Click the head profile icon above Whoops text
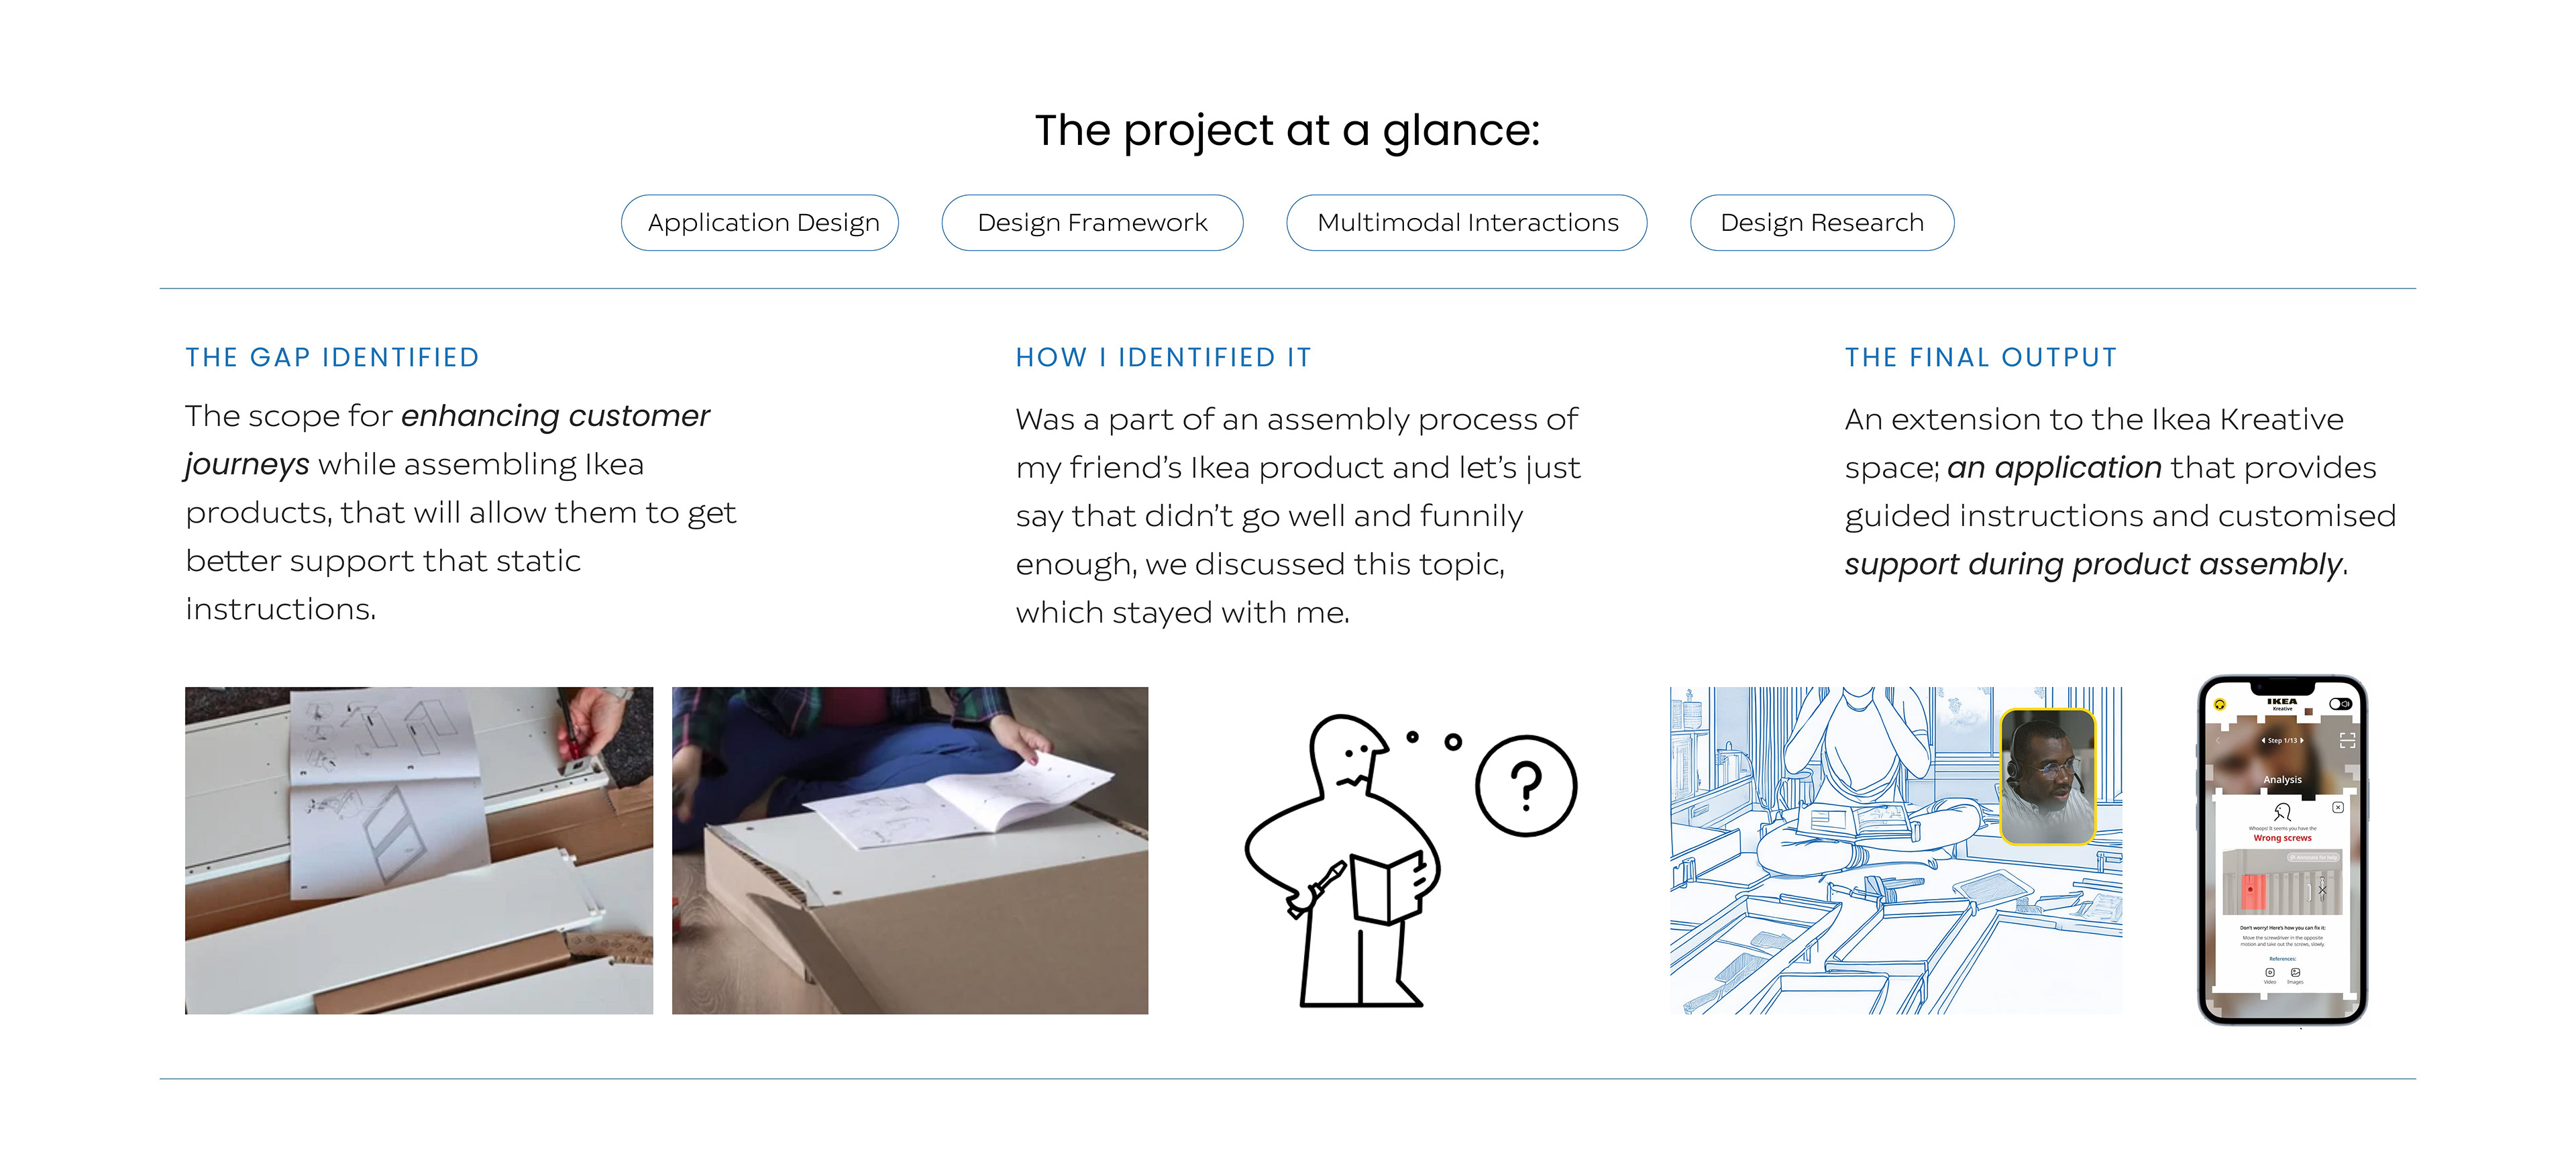The height and width of the screenshot is (1154, 2576). point(2283,812)
